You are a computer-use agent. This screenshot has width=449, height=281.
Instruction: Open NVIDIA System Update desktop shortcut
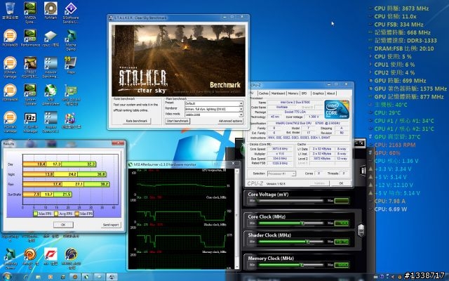coord(30,94)
